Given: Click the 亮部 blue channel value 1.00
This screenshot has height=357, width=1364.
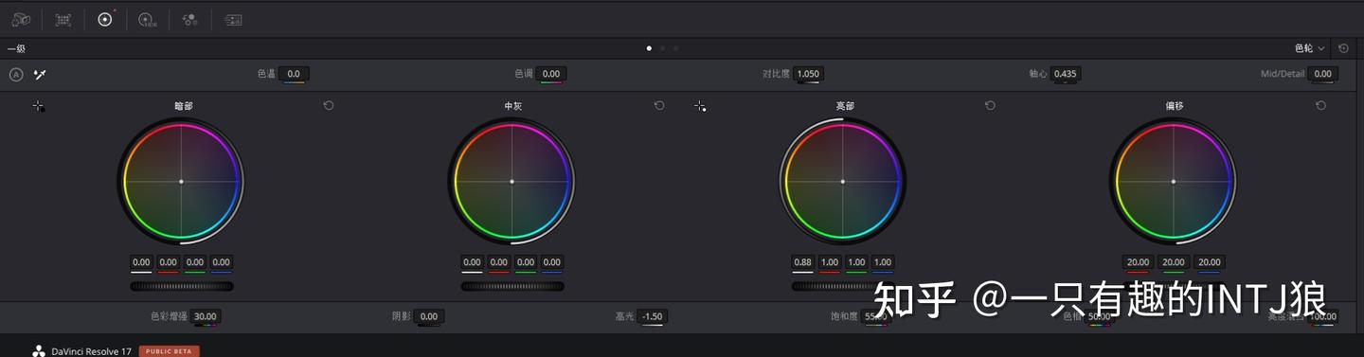Looking at the screenshot, I should point(882,262).
